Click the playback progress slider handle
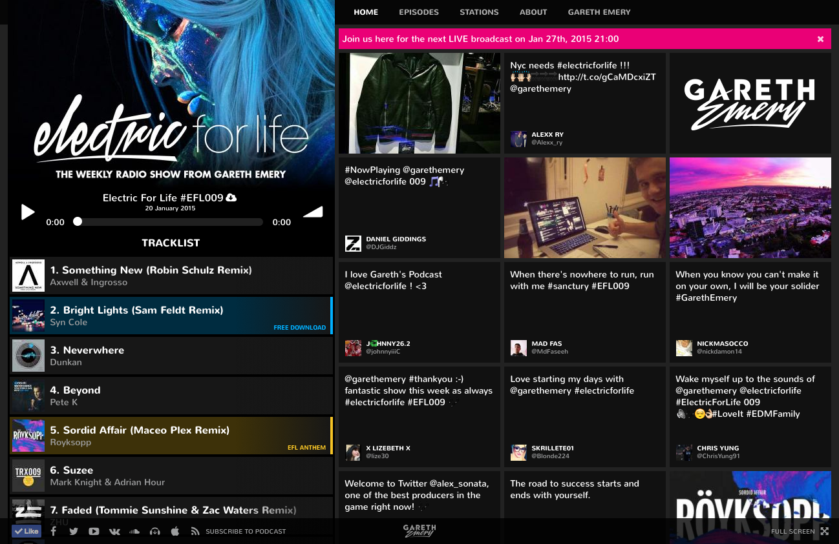The height and width of the screenshot is (544, 839). tap(78, 221)
